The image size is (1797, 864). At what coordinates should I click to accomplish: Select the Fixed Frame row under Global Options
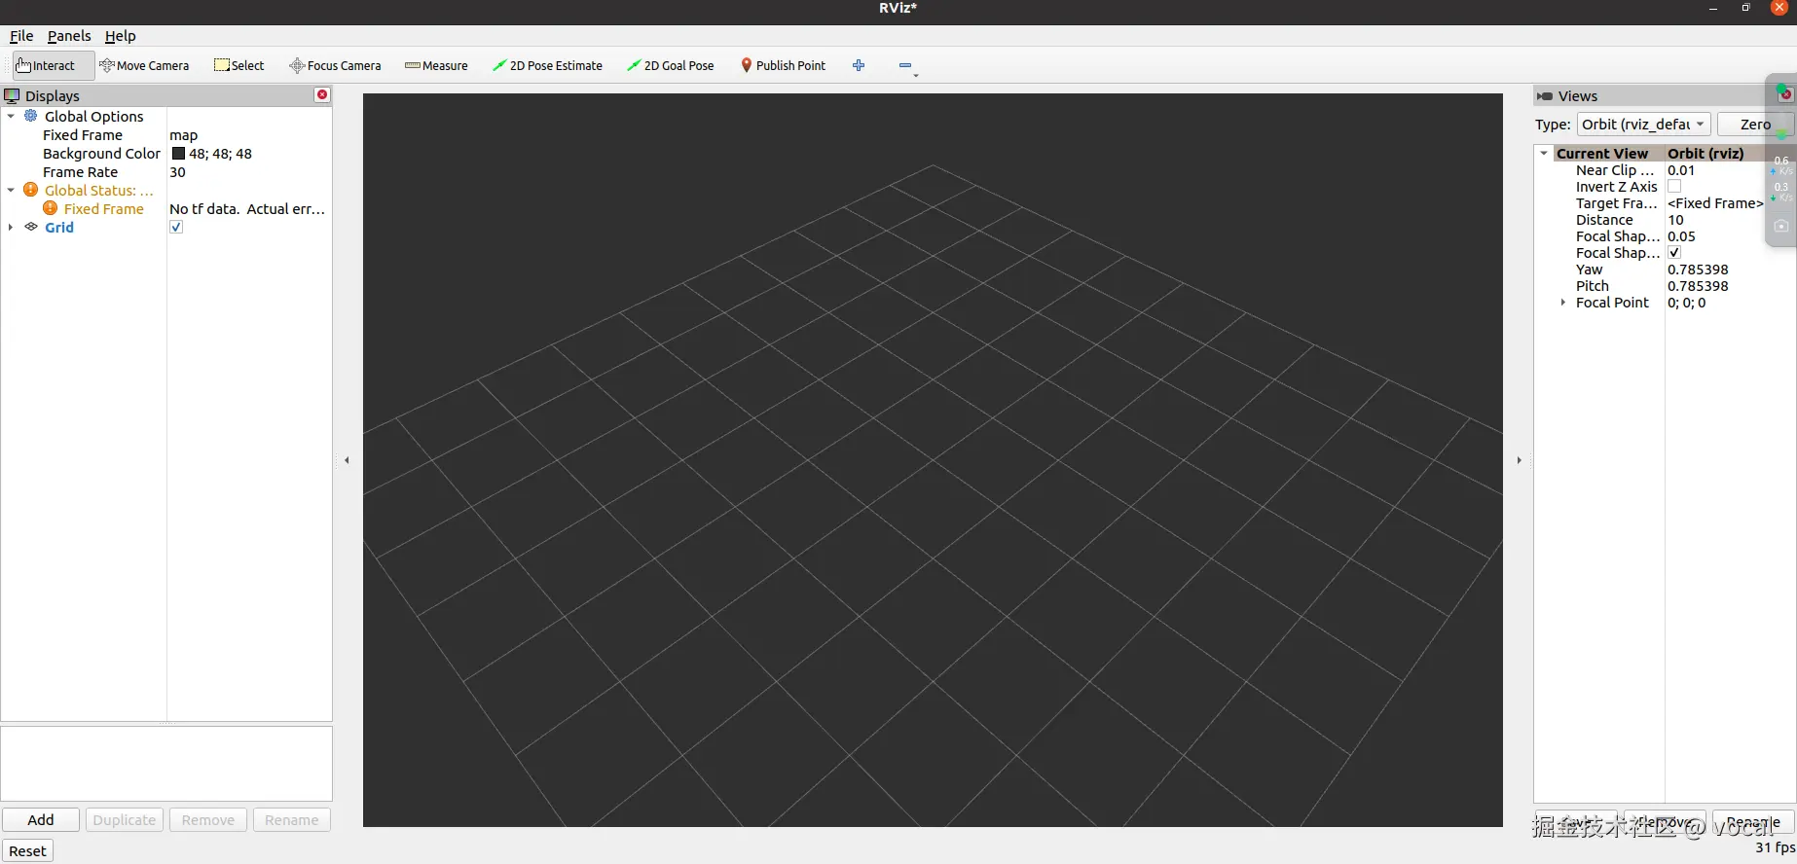pyautogui.click(x=83, y=134)
